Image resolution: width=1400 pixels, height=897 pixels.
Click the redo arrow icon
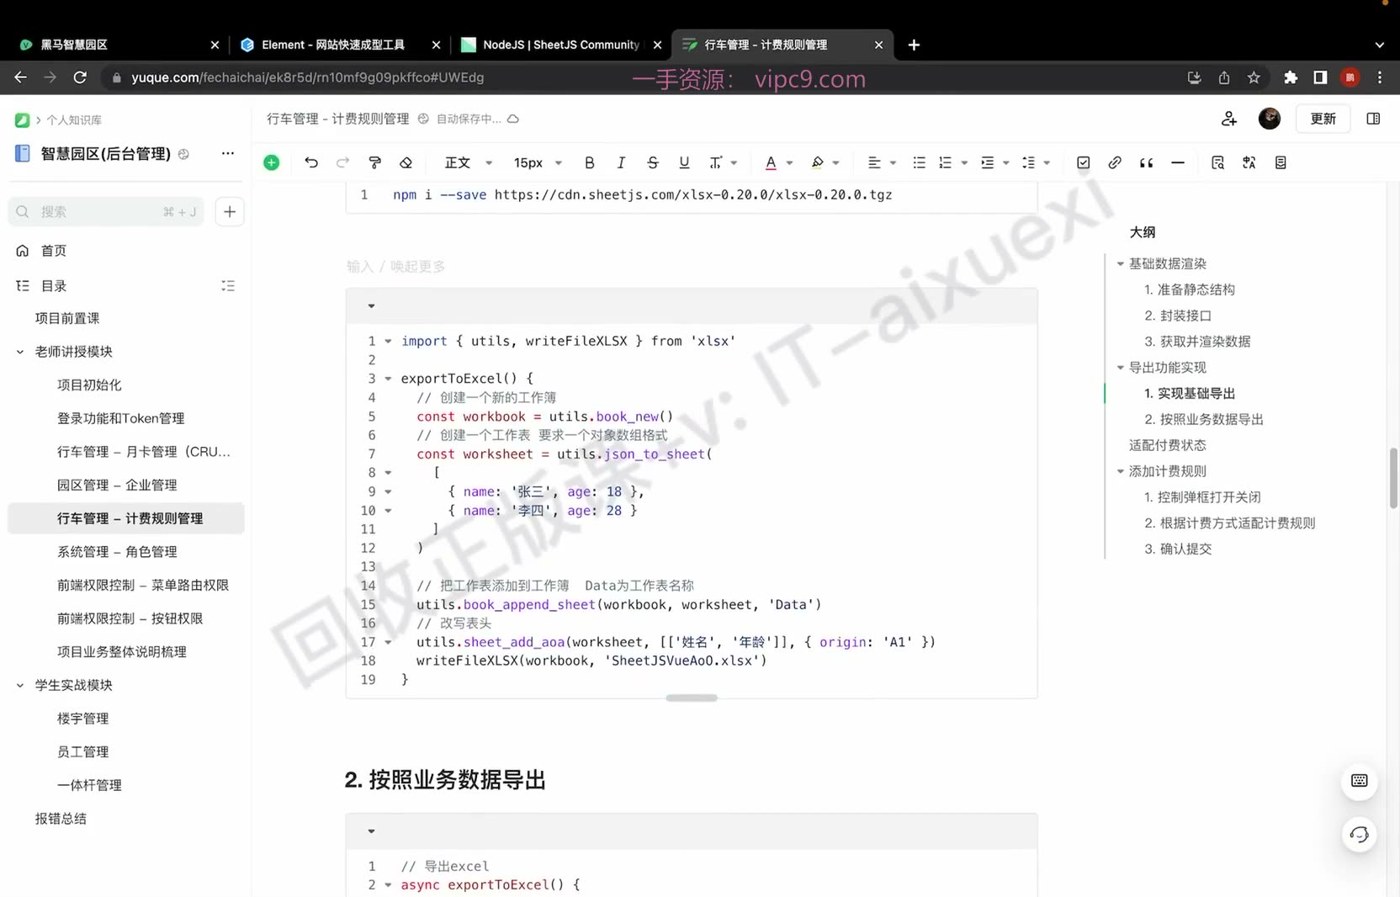tap(342, 162)
